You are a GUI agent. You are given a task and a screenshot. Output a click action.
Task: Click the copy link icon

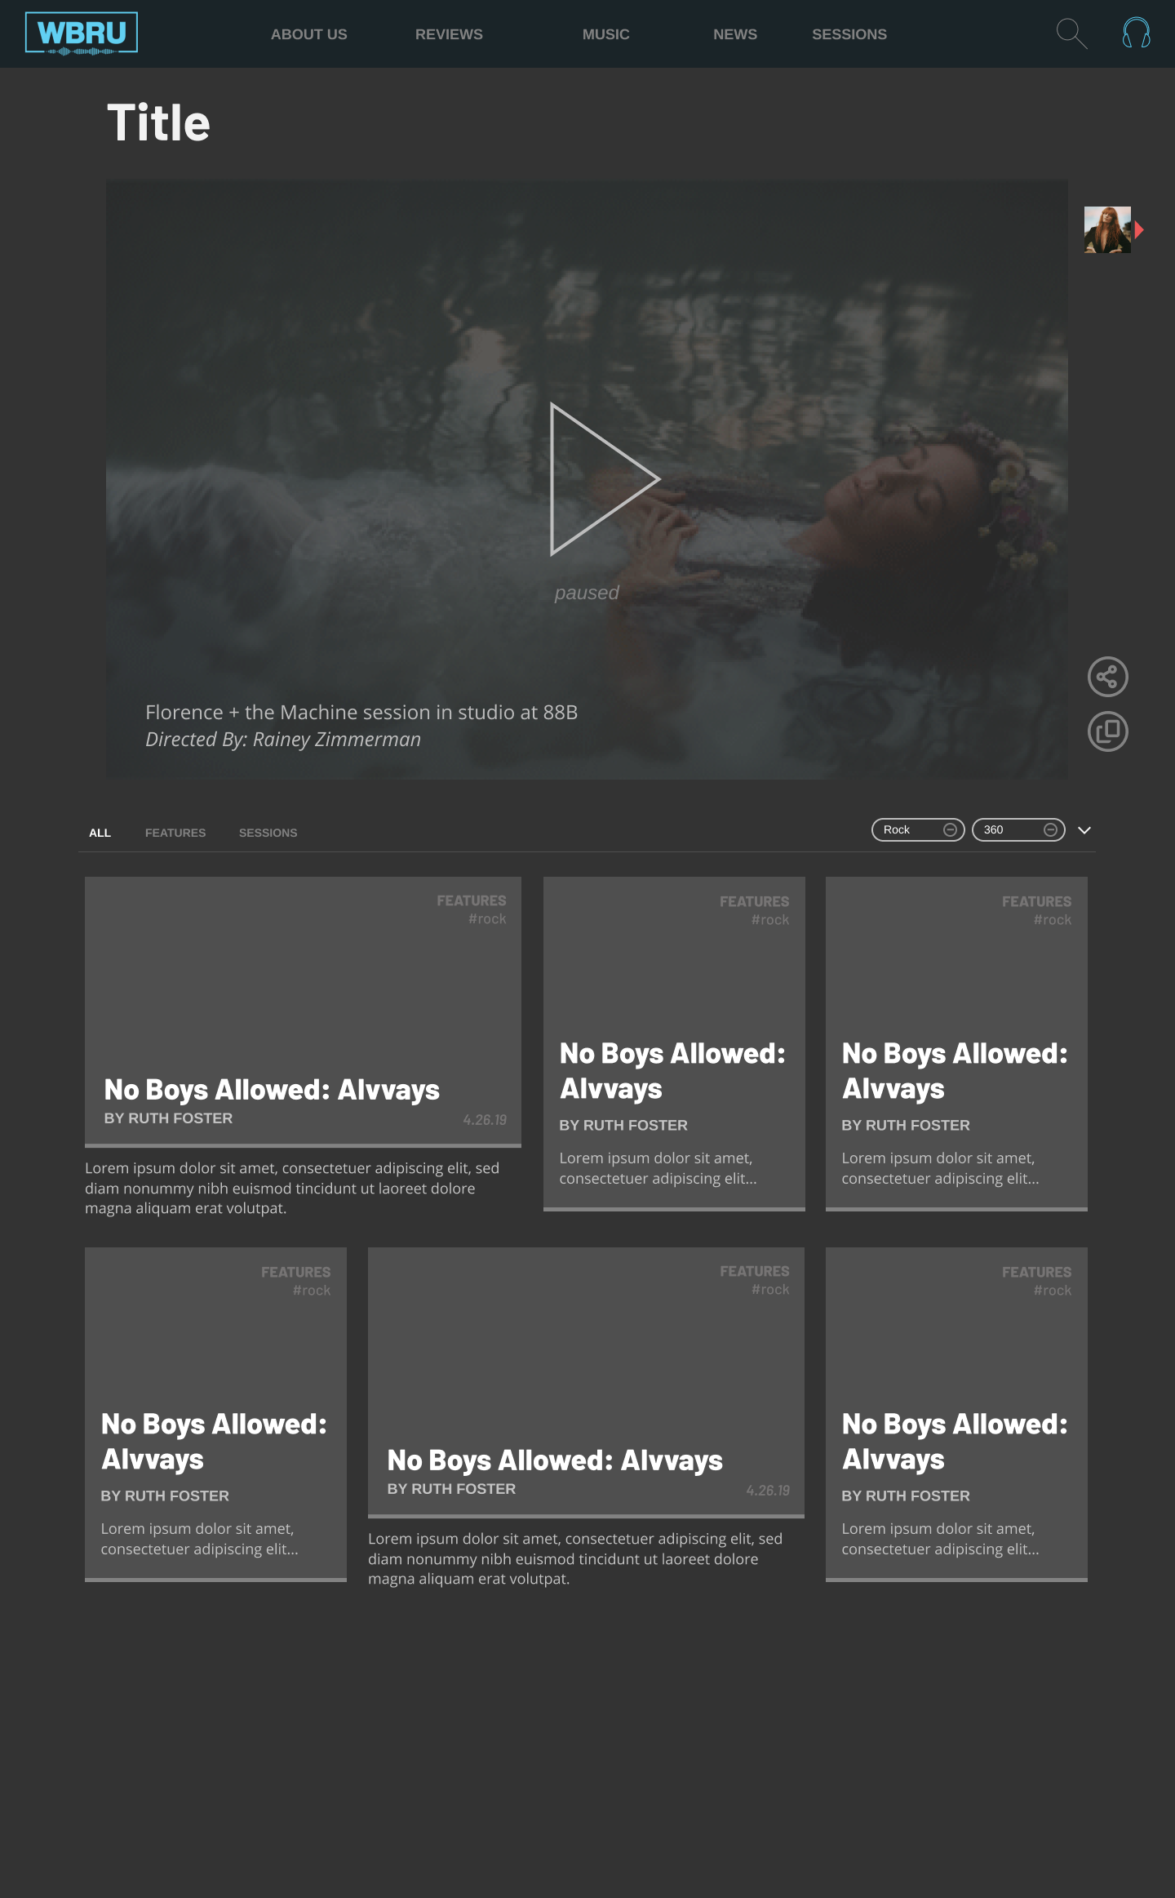click(1107, 731)
